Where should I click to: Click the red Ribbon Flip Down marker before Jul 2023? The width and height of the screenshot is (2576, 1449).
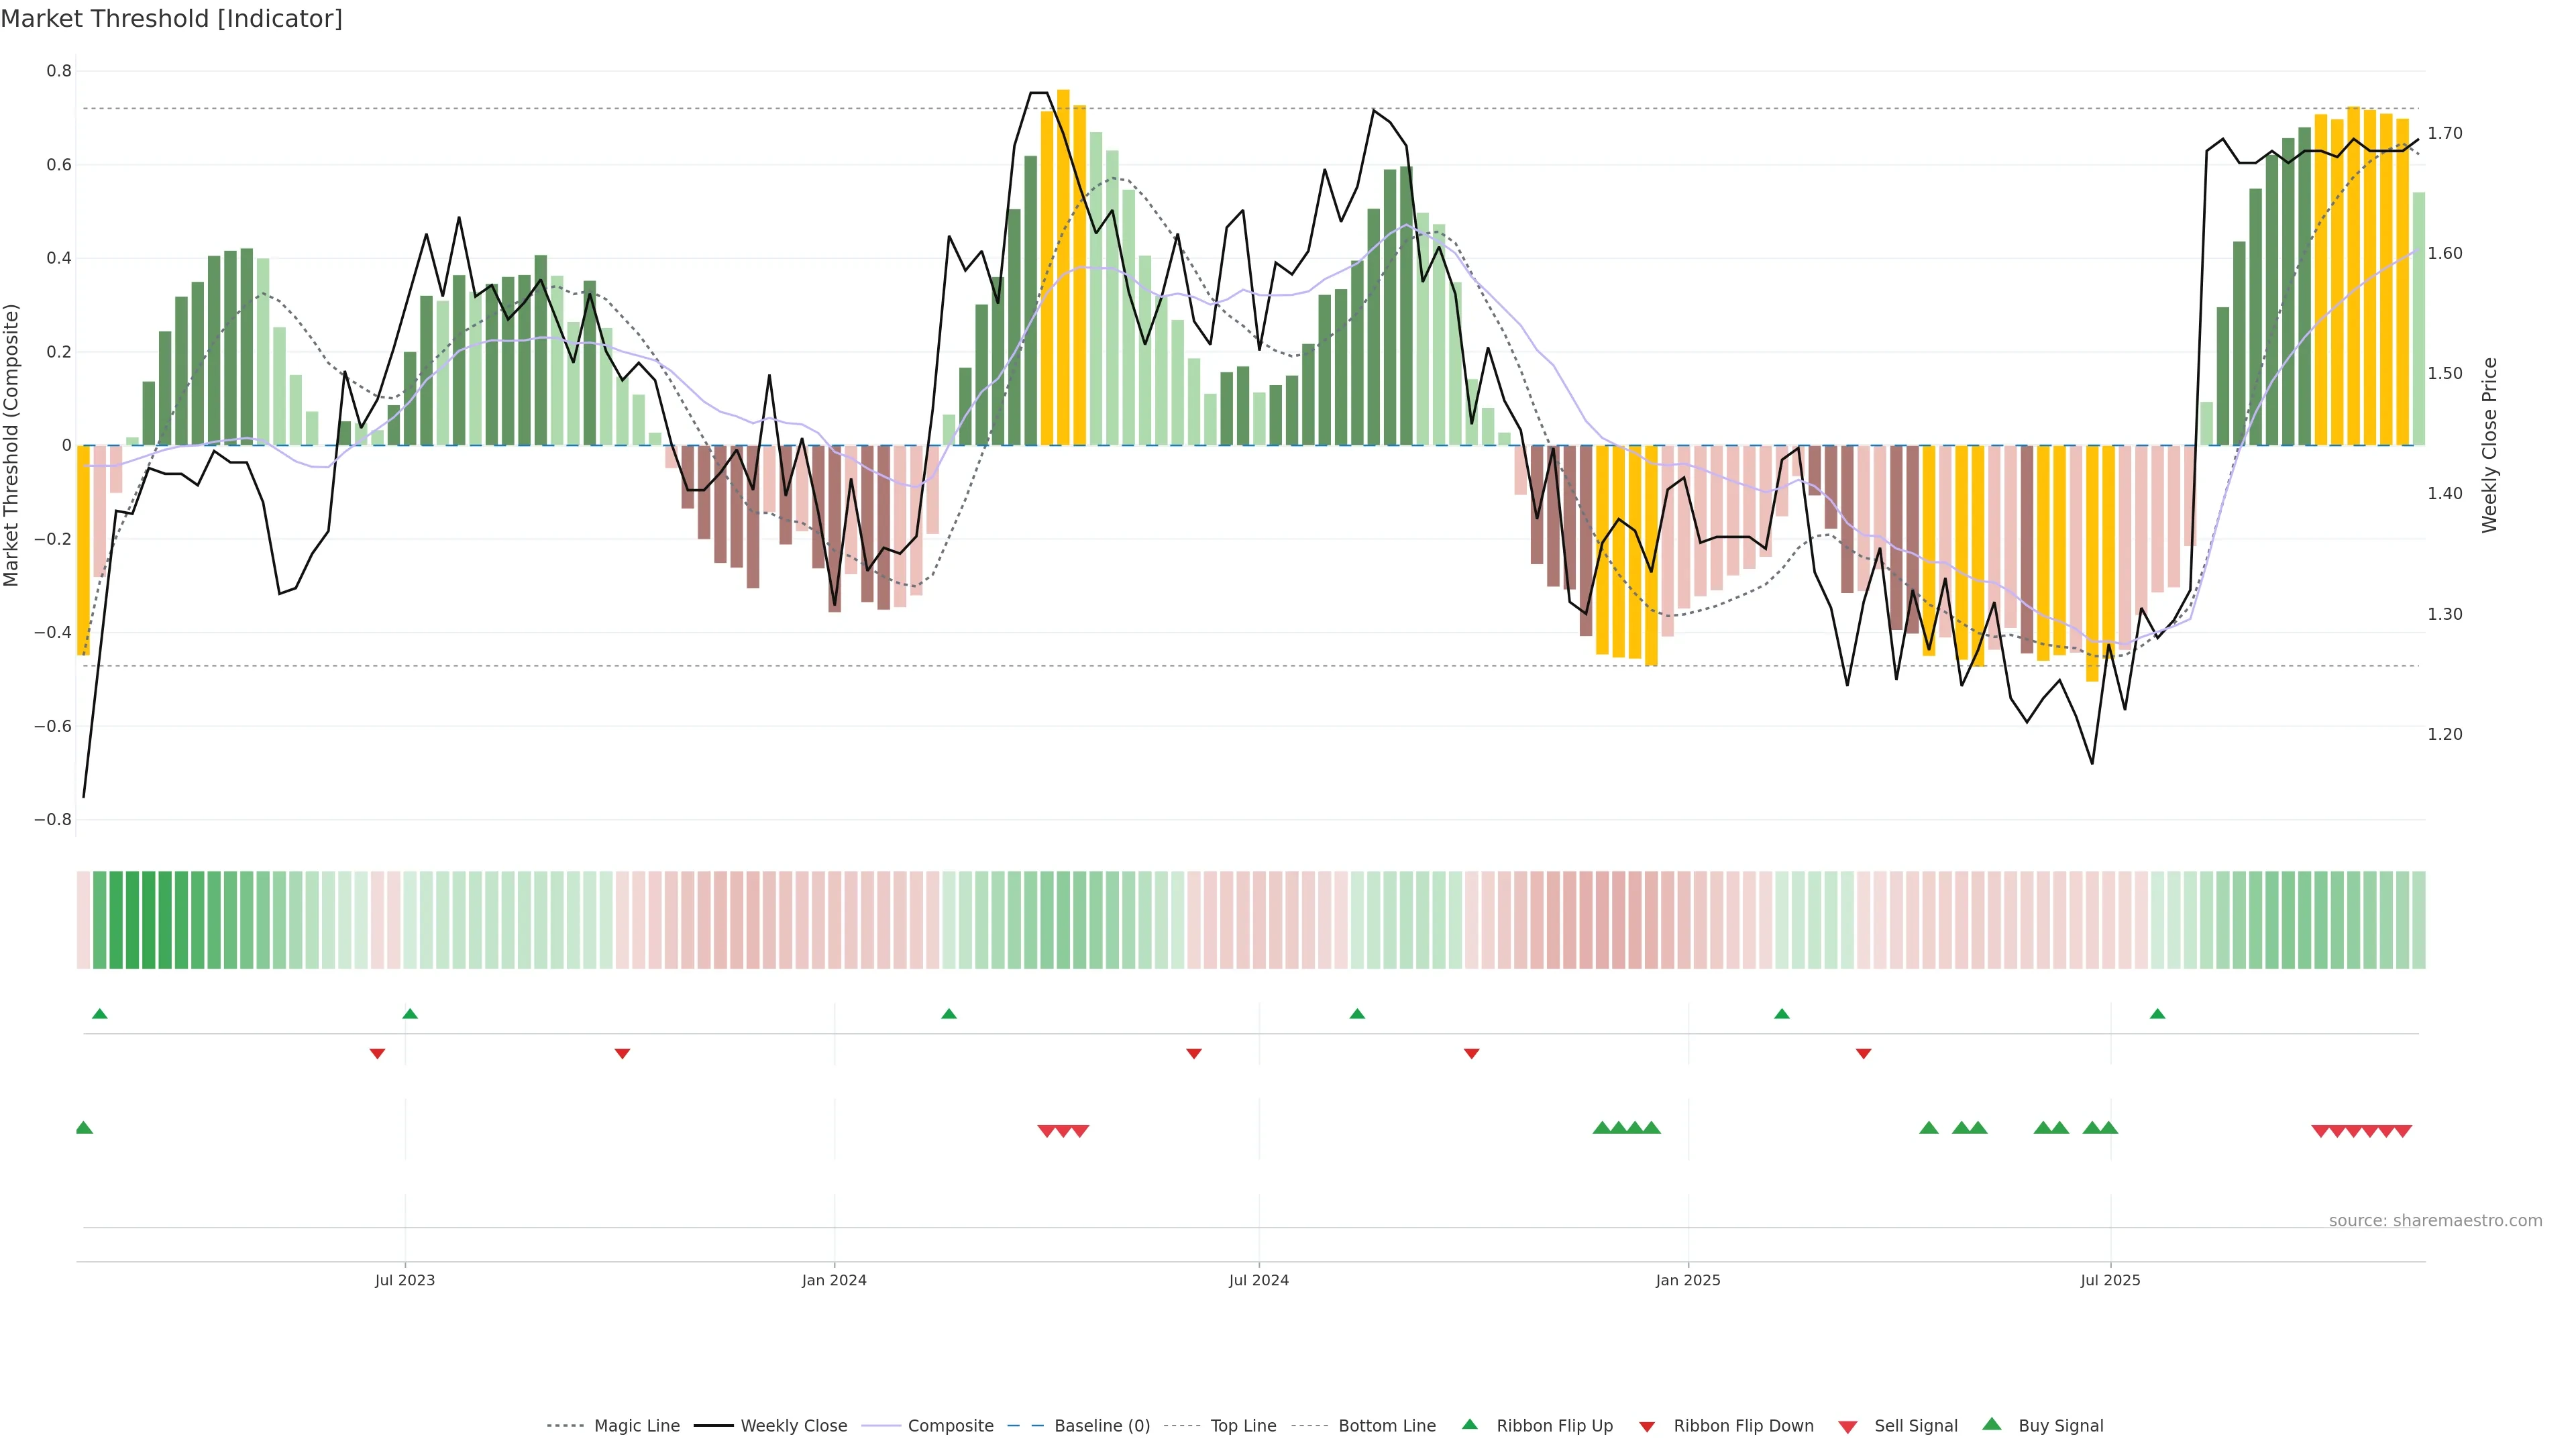pyautogui.click(x=377, y=1053)
